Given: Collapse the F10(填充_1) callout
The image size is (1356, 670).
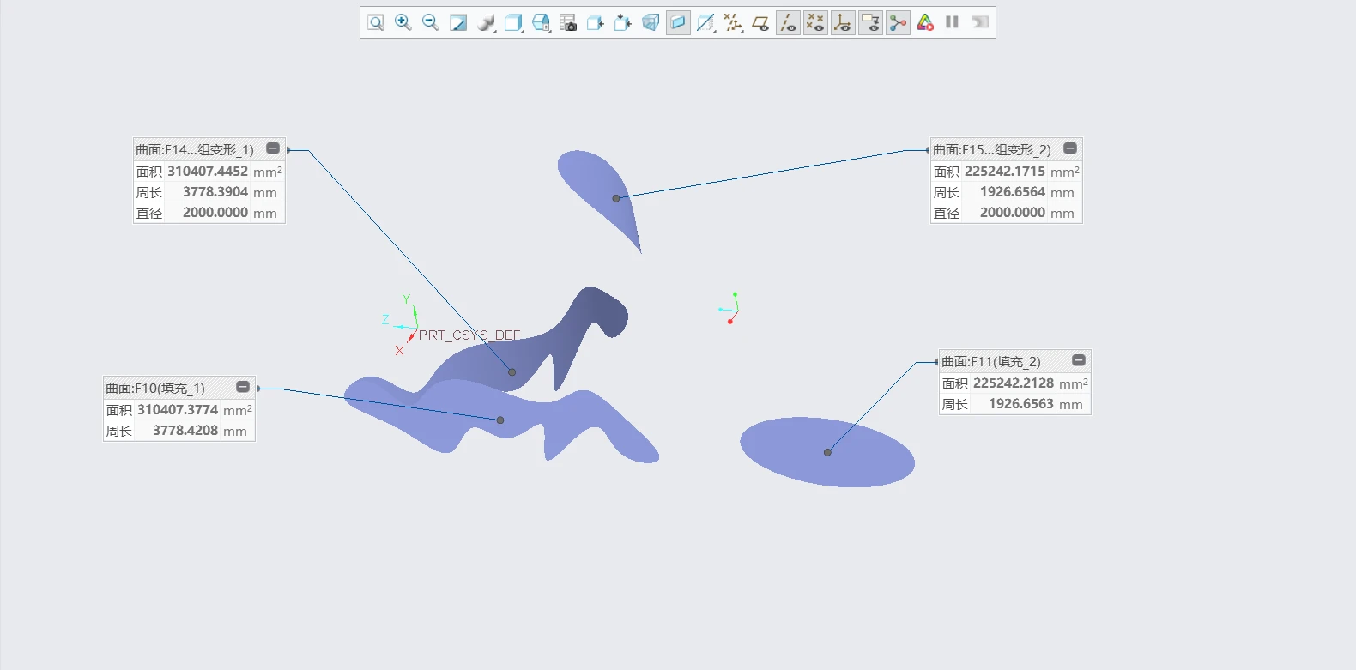Looking at the screenshot, I should pos(243,387).
